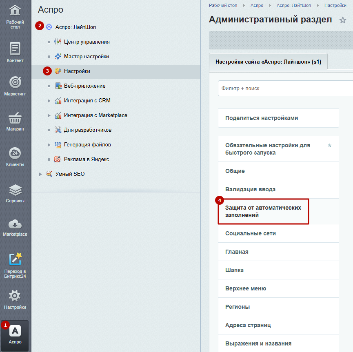Click the Центр управления sliders icon

click(x=58, y=42)
